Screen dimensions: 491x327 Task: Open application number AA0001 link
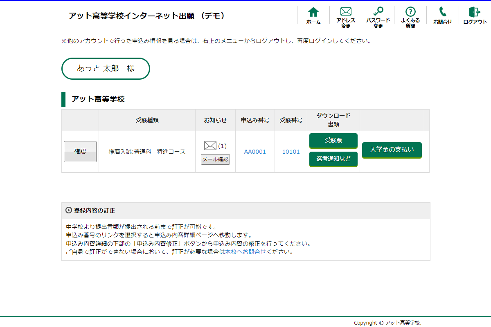(x=255, y=152)
